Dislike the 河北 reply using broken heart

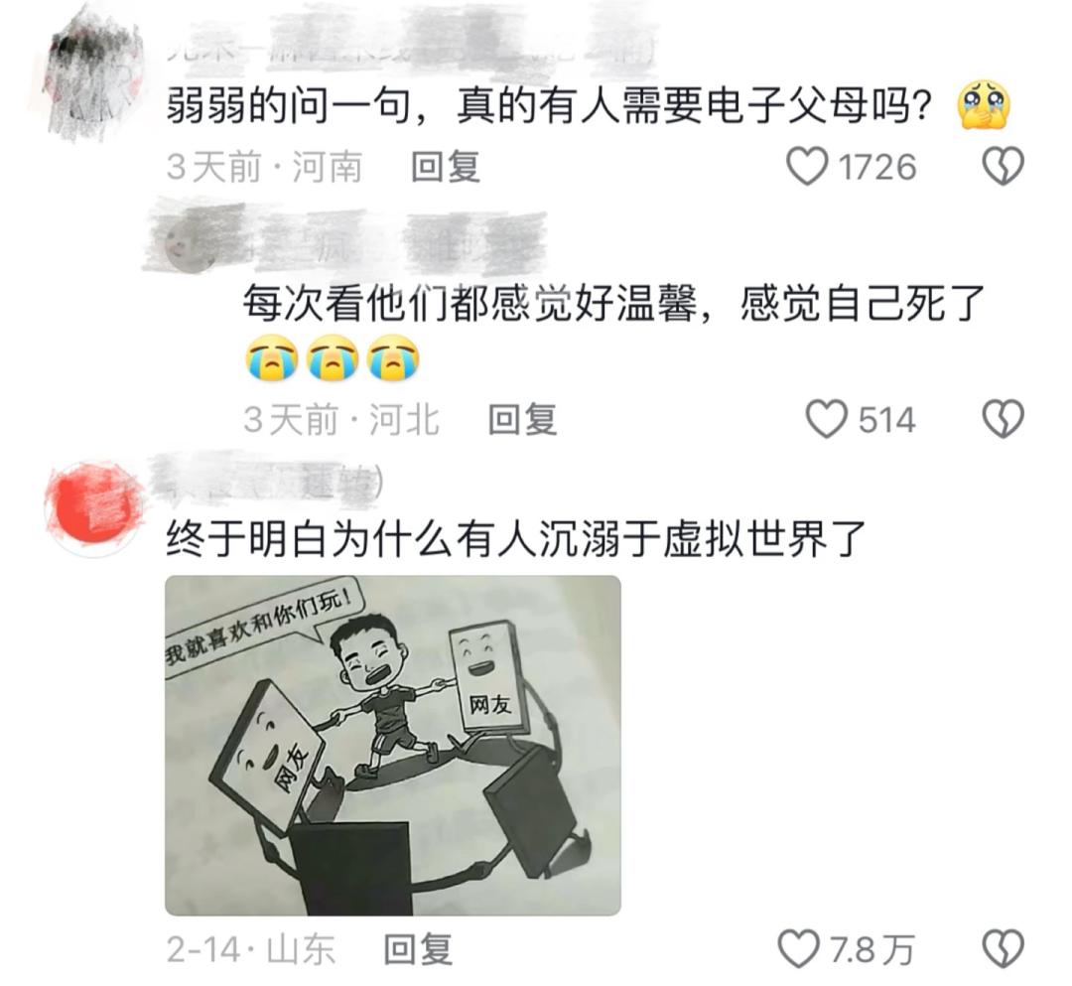(1003, 419)
